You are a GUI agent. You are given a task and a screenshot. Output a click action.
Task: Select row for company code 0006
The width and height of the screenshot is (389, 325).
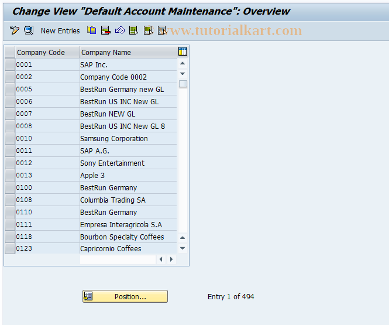click(x=10, y=101)
